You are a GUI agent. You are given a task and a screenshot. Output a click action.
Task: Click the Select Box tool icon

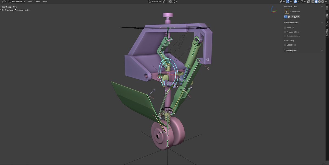pyautogui.click(x=287, y=12)
